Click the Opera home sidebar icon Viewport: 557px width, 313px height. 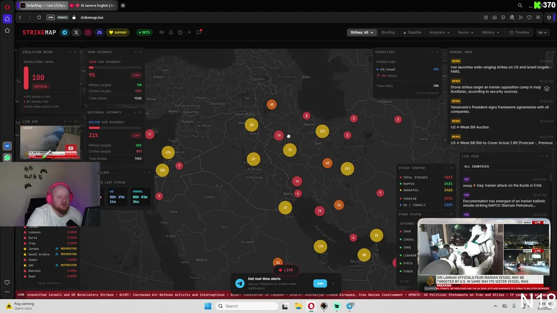point(7,19)
